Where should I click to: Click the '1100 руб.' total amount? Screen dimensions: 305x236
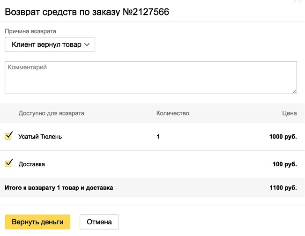tap(283, 188)
